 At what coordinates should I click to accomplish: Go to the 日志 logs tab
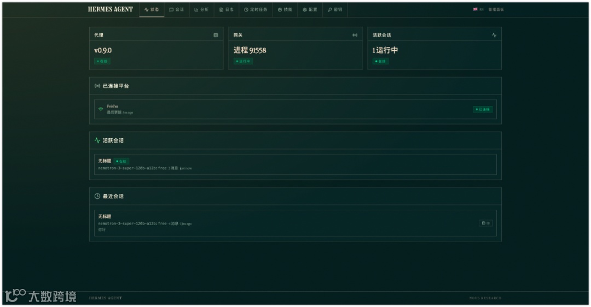point(227,10)
